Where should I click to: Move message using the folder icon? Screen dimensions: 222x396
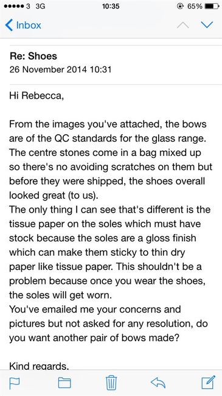[64, 383]
